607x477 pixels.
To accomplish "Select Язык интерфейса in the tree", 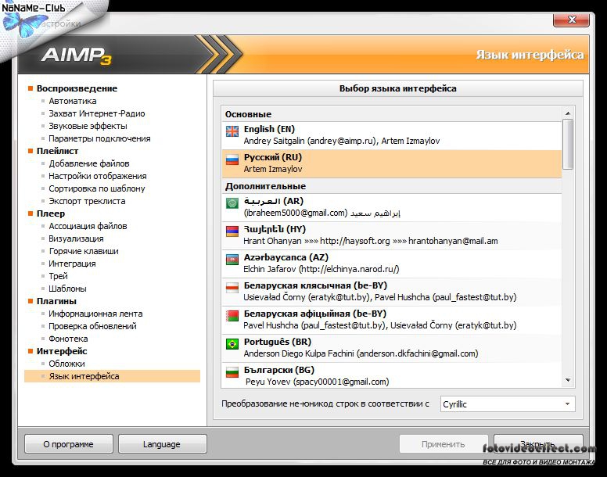I will coord(112,376).
